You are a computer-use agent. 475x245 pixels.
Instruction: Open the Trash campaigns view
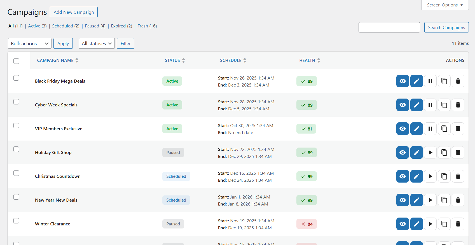(147, 26)
